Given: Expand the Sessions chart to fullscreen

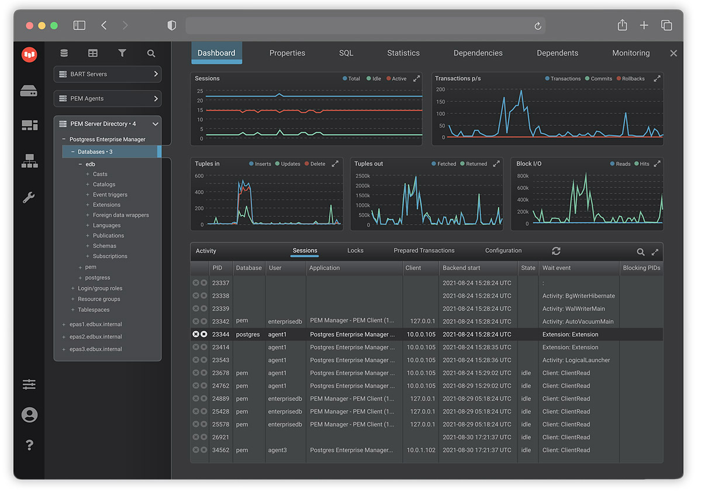Looking at the screenshot, I should pos(417,79).
